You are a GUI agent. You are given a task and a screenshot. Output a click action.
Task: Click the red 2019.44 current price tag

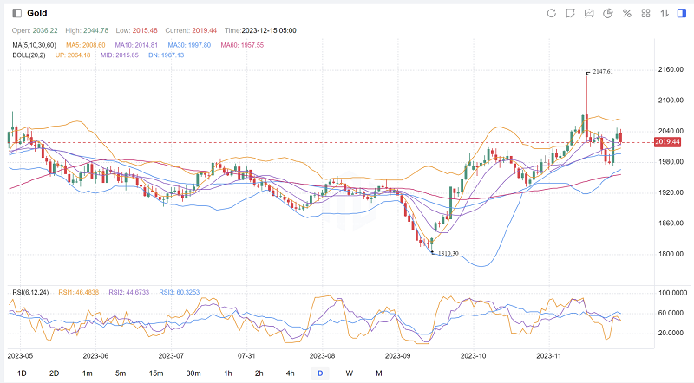(667, 141)
